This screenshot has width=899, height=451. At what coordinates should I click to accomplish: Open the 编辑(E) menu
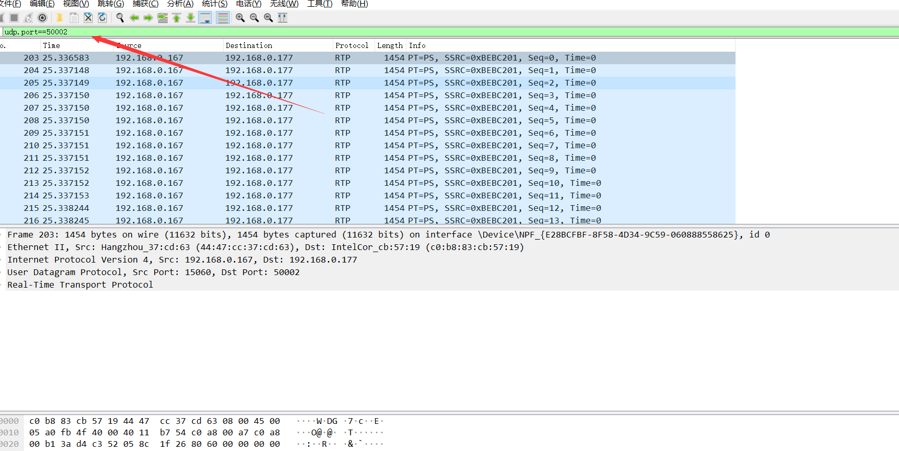[42, 4]
